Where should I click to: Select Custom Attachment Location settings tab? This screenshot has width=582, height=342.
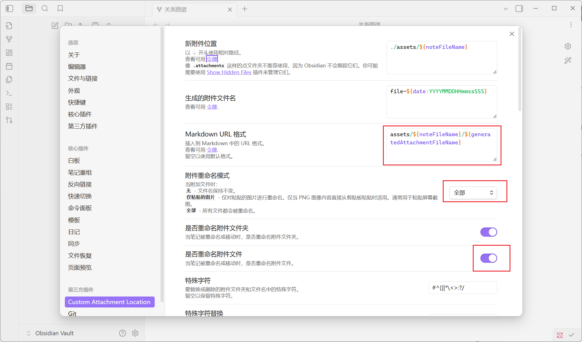[109, 302]
